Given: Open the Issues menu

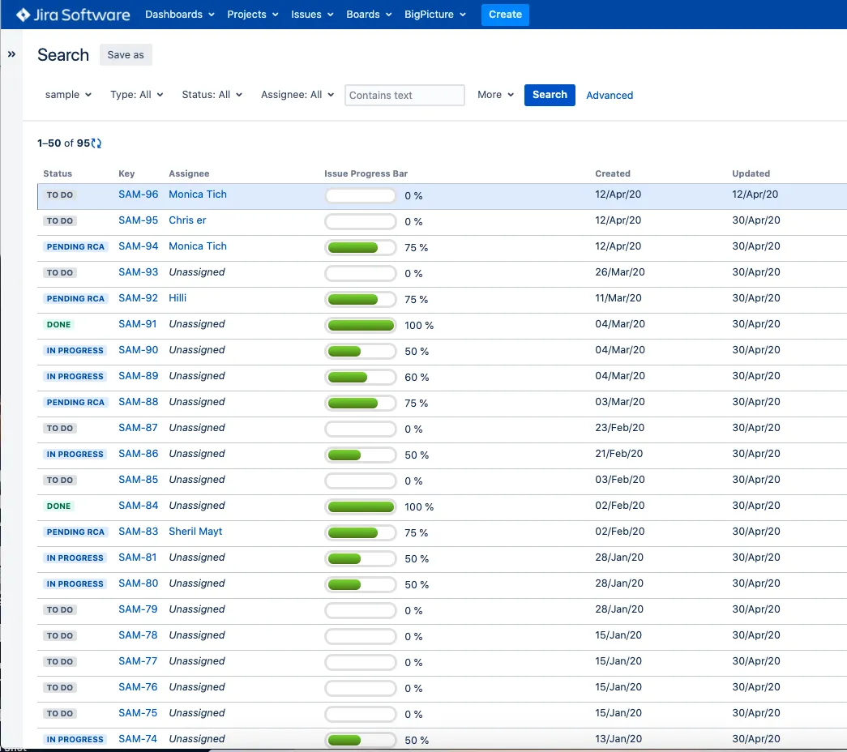Looking at the screenshot, I should pos(312,15).
